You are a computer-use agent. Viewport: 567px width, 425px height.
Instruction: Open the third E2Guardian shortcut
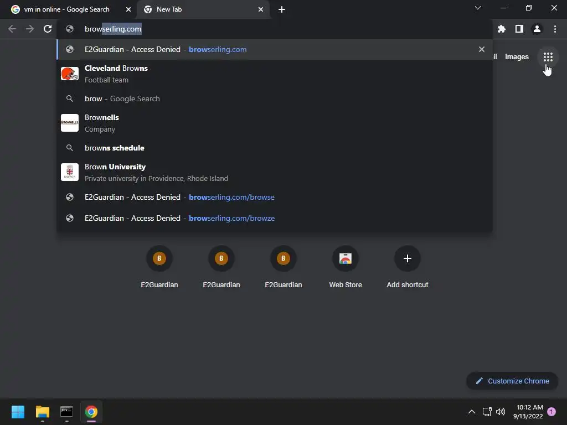[283, 267]
